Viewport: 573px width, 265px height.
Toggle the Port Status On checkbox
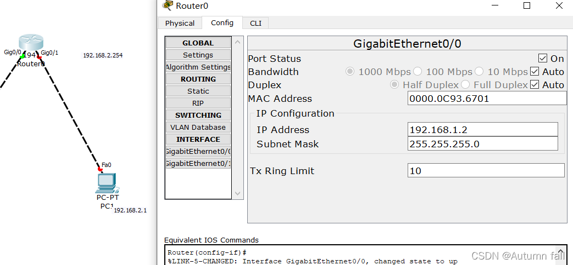click(543, 59)
